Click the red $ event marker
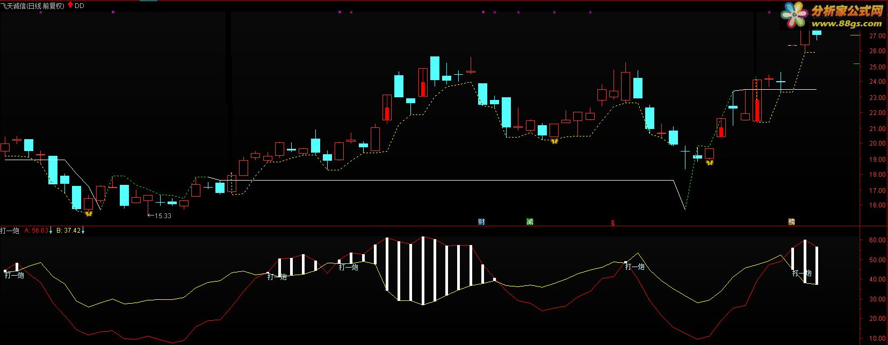The width and height of the screenshot is (888, 345). (613, 223)
